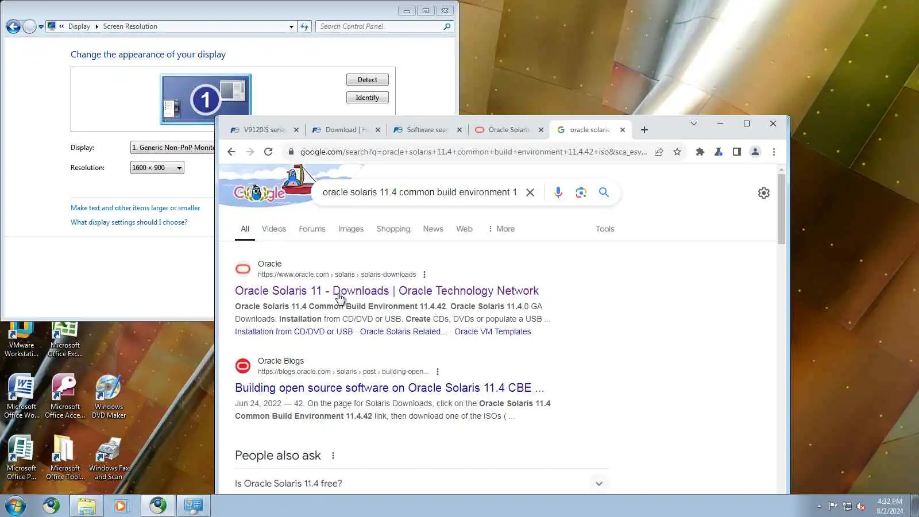This screenshot has height=517, width=919.
Task: Click the Control Panel refresh button
Action: click(304, 26)
